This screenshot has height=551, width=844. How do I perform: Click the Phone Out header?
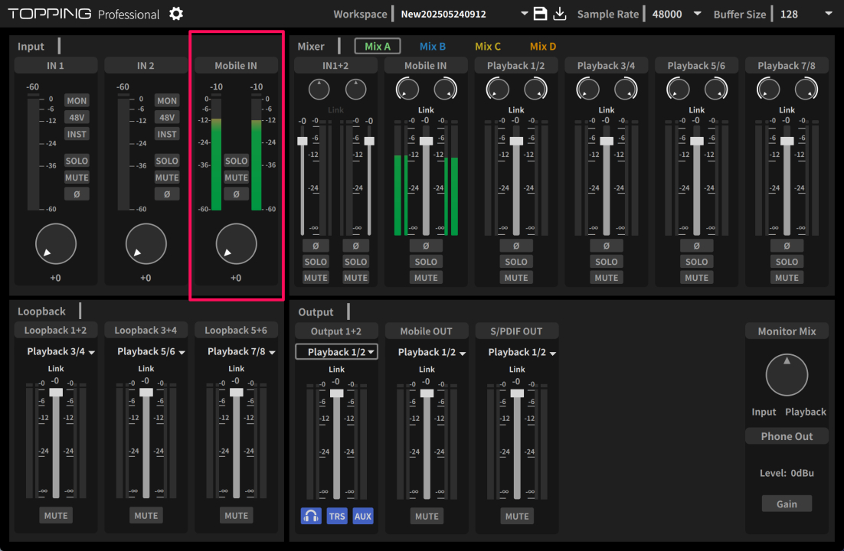click(787, 436)
